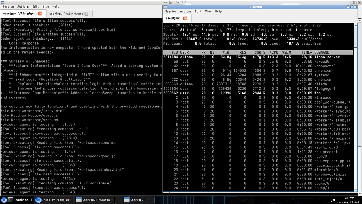Click the MiB Swap summary line

[242, 43]
